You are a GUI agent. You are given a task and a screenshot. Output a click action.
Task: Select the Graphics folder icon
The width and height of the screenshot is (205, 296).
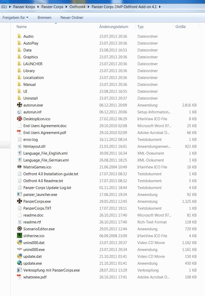tap(19, 57)
